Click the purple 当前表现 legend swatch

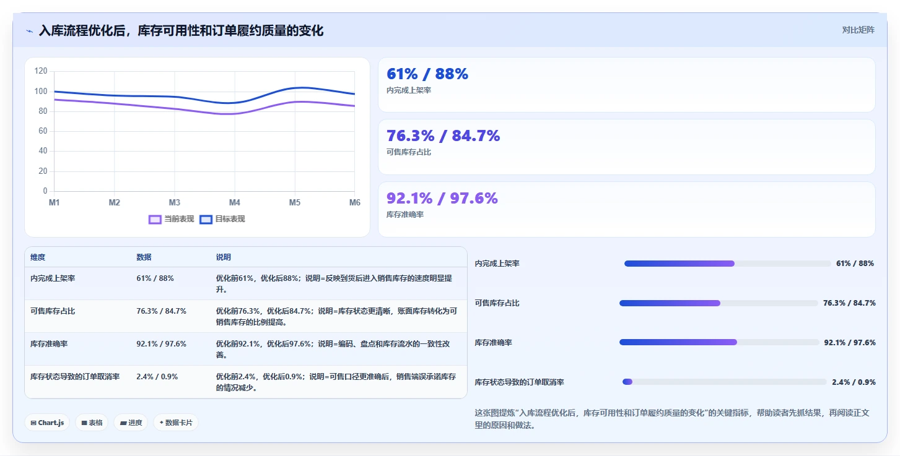point(155,219)
